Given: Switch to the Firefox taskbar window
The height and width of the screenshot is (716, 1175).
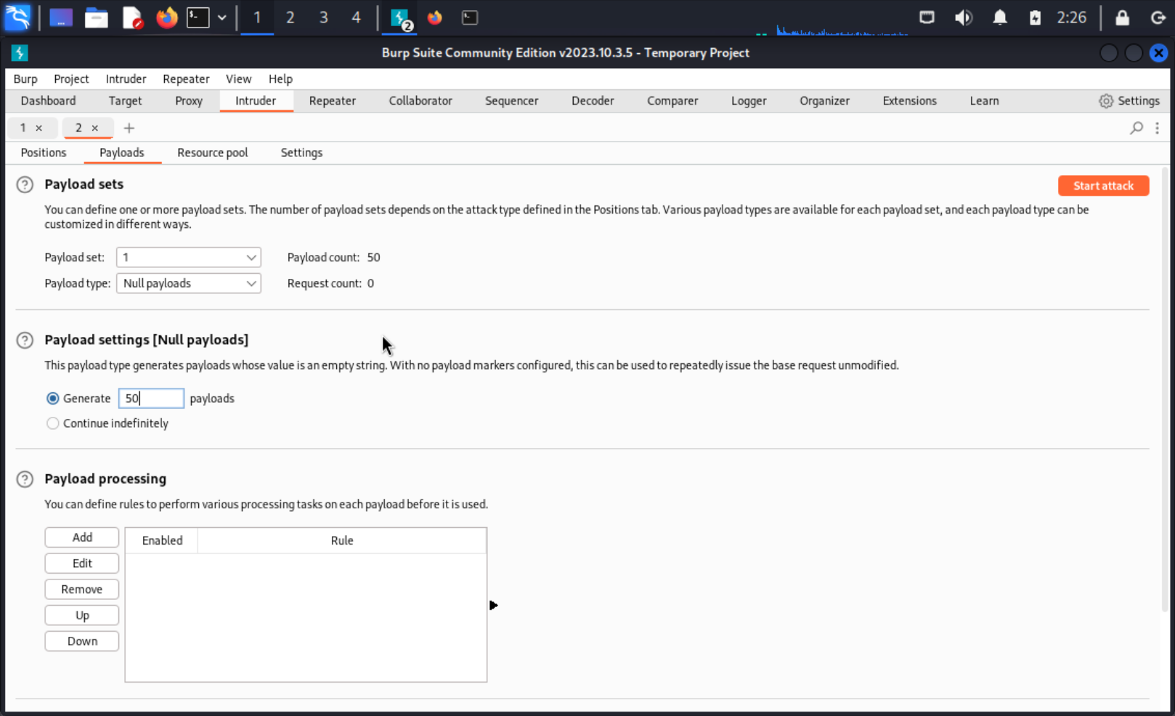Looking at the screenshot, I should point(435,17).
